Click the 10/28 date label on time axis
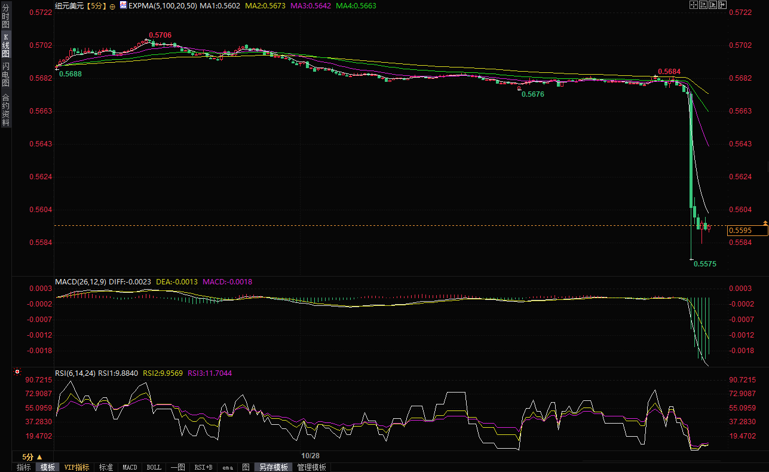 coord(310,456)
